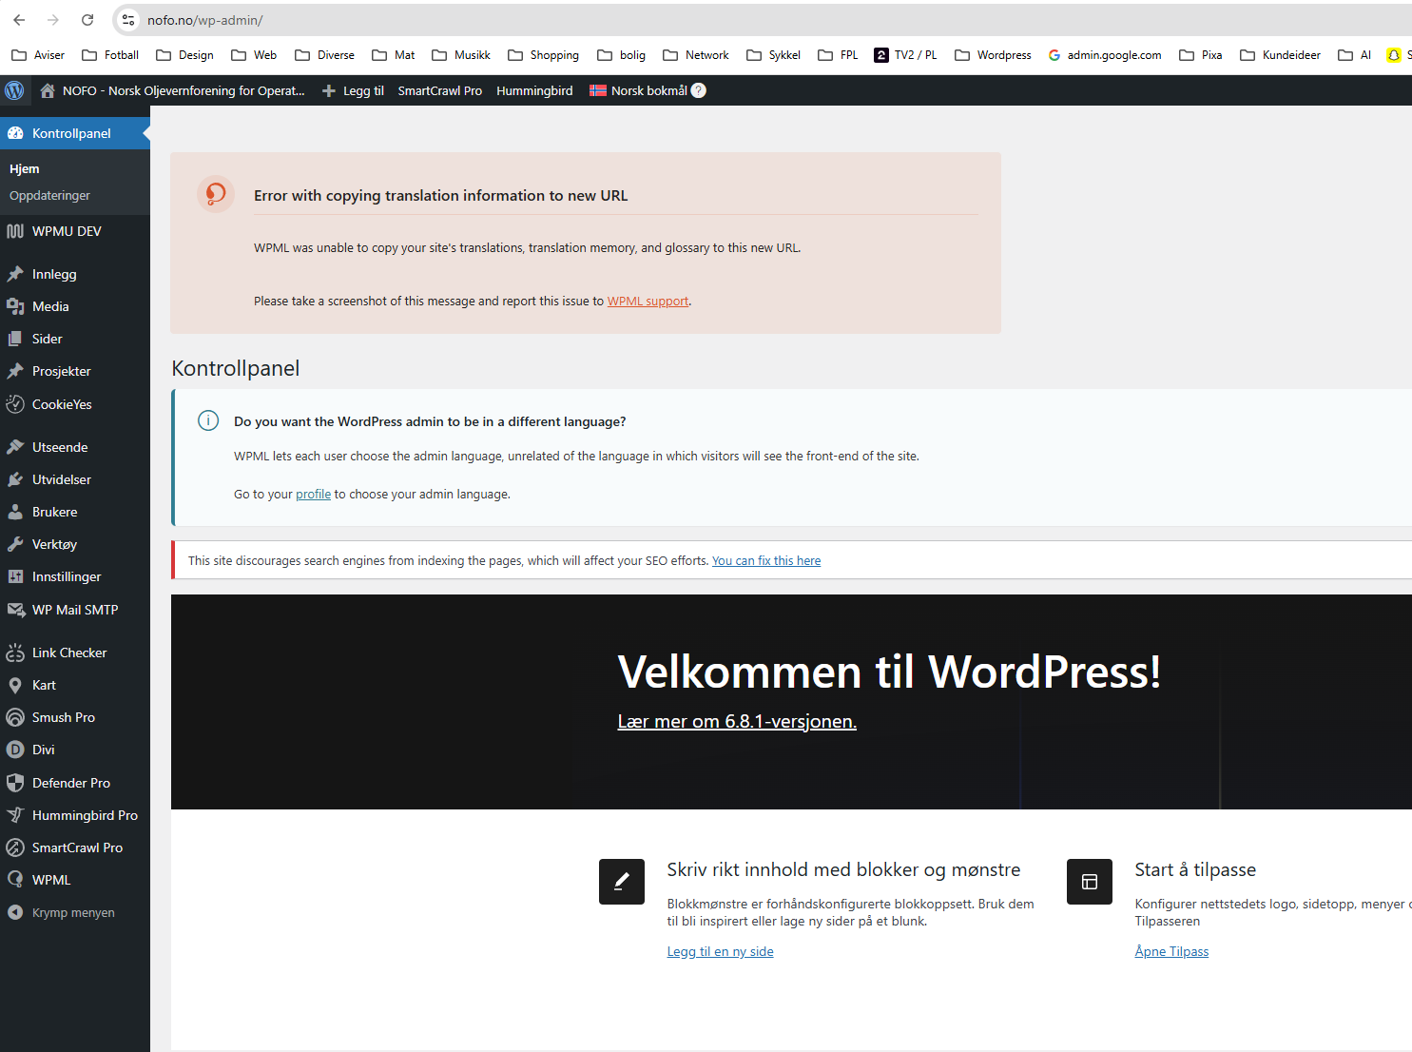Click the Media library icon

(15, 306)
